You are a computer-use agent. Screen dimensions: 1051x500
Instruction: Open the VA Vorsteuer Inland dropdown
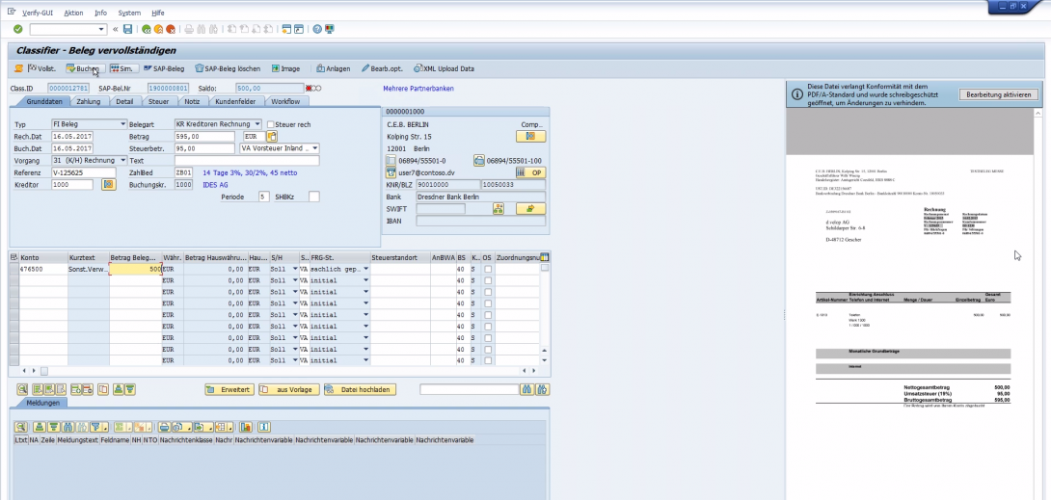click(315, 148)
